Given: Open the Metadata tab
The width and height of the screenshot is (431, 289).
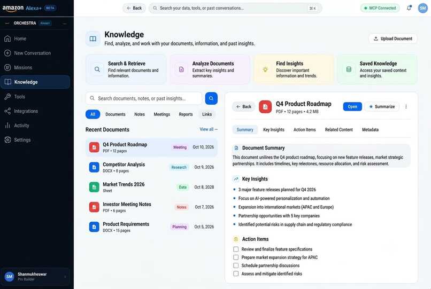Looking at the screenshot, I should (x=370, y=130).
